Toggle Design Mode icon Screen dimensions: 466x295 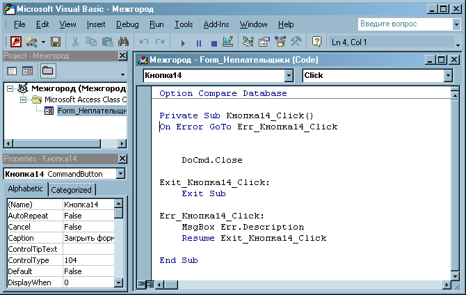point(228,42)
